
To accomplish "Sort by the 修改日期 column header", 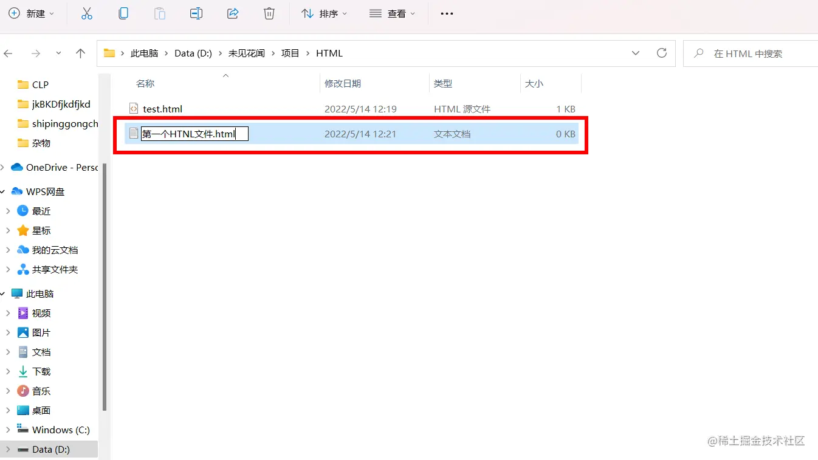I will click(343, 83).
